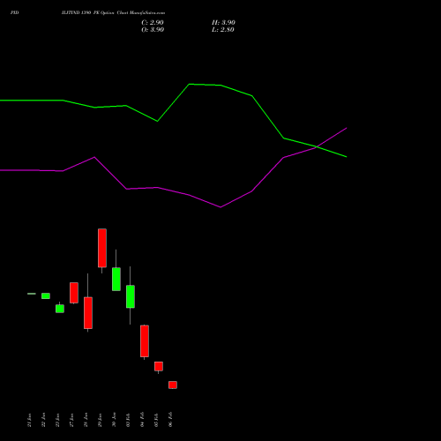
Task: Click the high price value H: 3.90
Action: (x=223, y=23)
